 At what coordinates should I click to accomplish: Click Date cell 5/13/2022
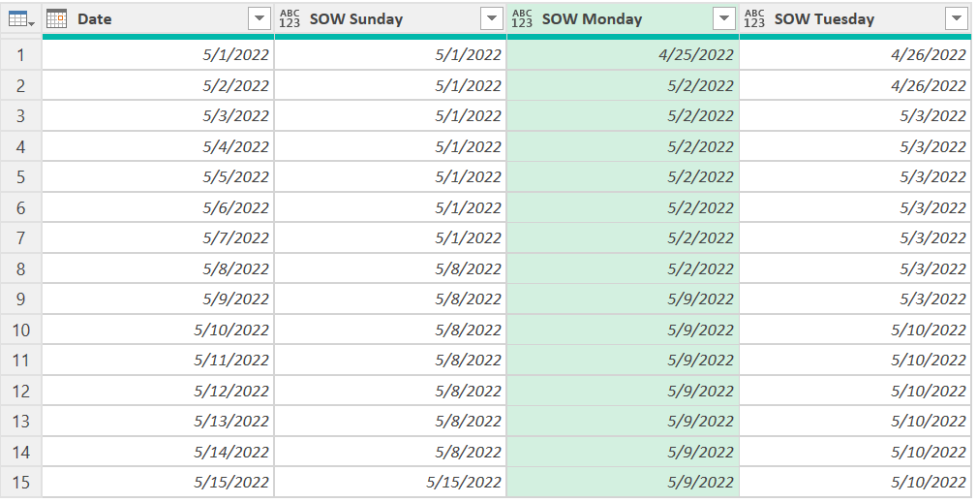click(x=158, y=422)
